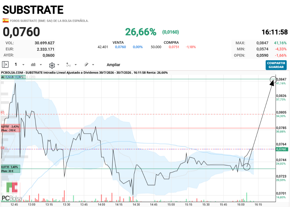Screen dimensions: 290x207
Task: Click Ampliar to enlarge the chart
Action: (113, 65)
